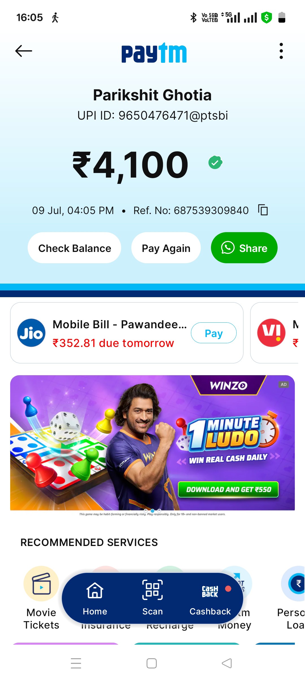
Task: Tap Android recent apps menu button
Action: (x=76, y=663)
